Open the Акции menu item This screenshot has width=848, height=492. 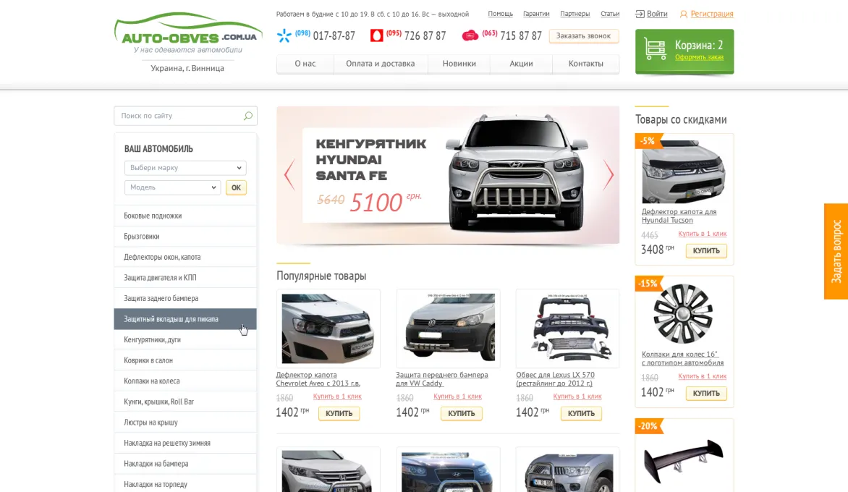click(521, 63)
